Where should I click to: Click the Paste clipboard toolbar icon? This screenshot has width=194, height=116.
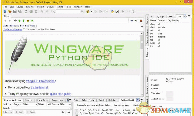coord(36,11)
